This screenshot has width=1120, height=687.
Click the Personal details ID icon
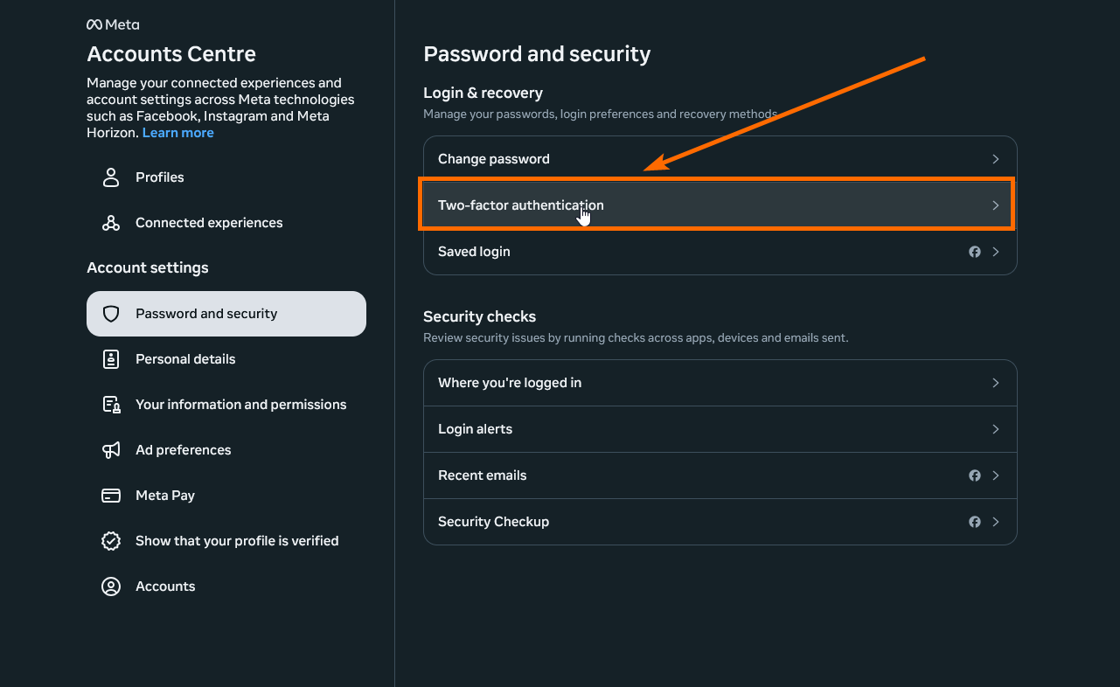point(111,359)
